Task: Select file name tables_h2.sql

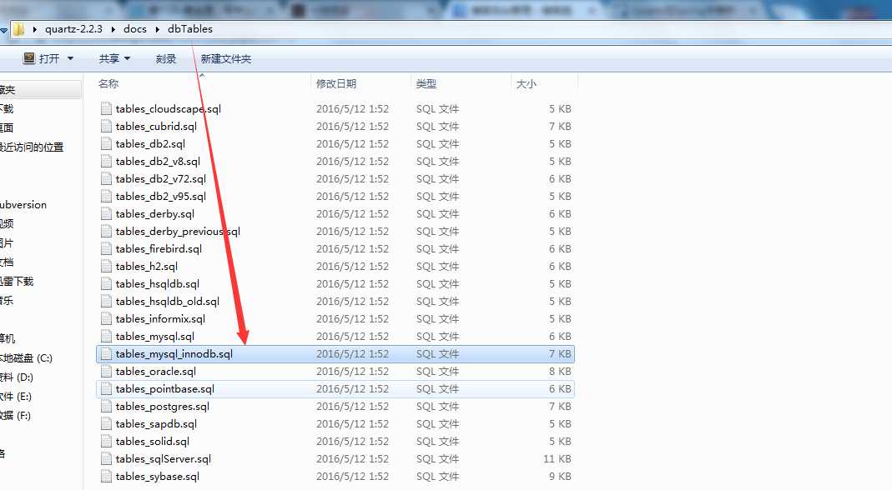Action: [147, 266]
